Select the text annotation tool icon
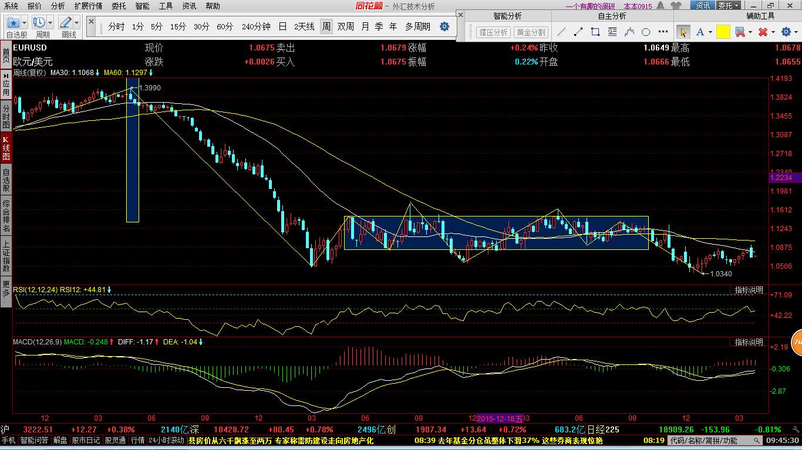 tap(612, 32)
